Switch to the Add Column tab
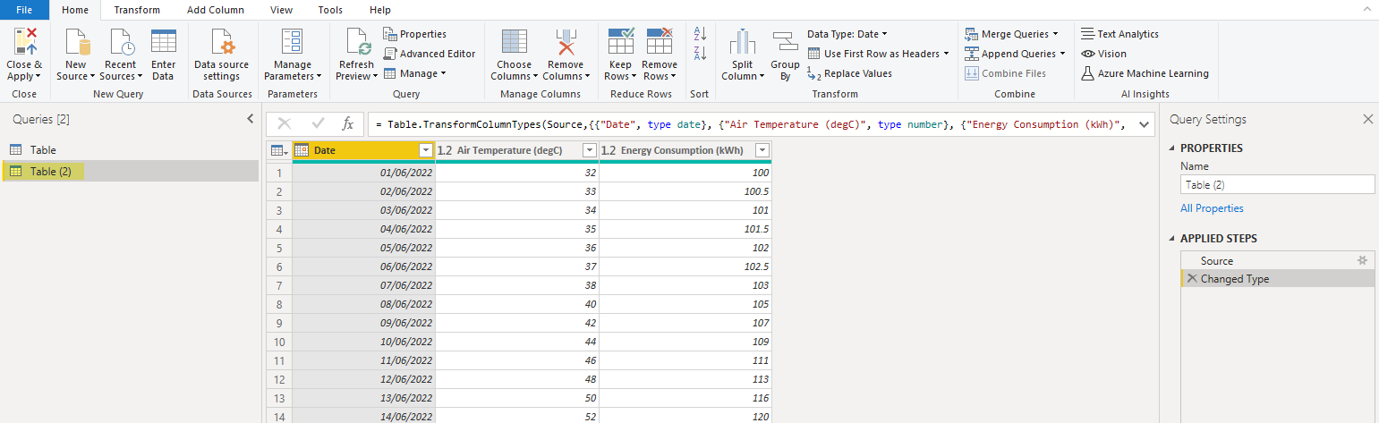Viewport: 1379px width, 423px height. [215, 10]
